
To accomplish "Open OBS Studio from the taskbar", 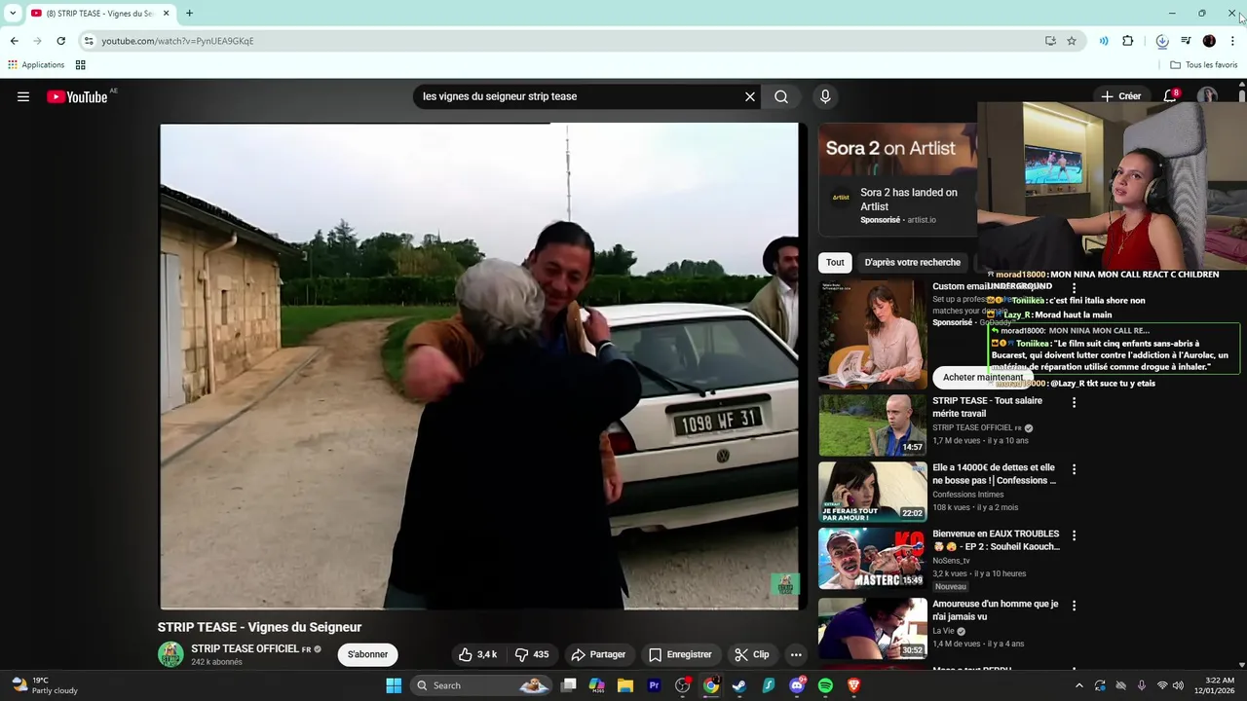I will (x=682, y=685).
